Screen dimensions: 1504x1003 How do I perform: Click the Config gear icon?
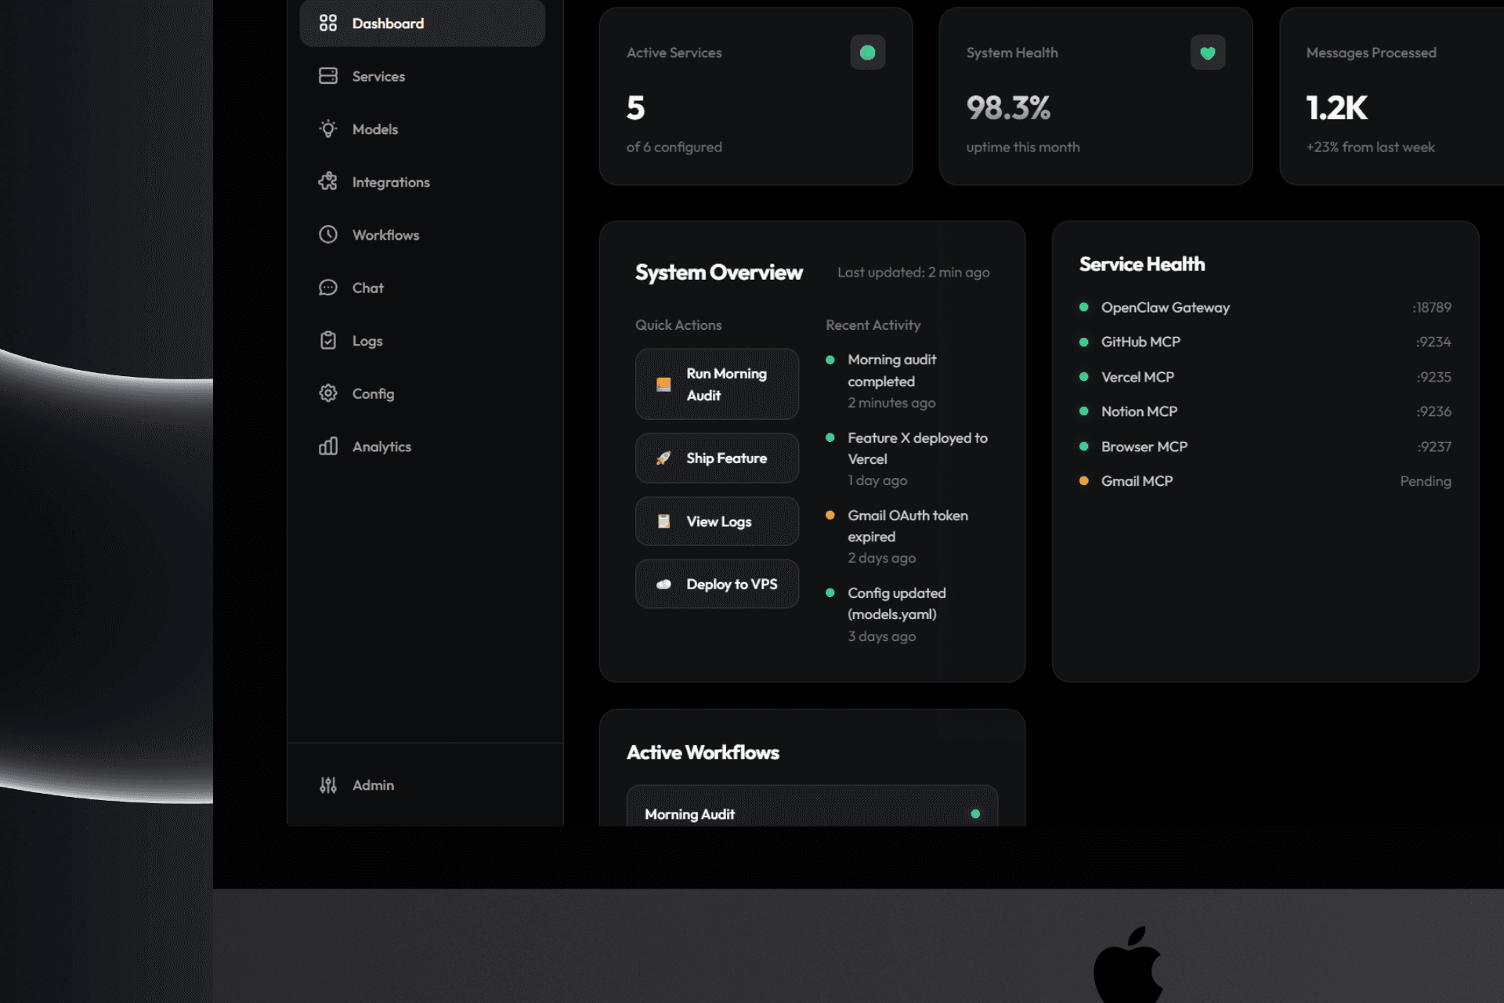tap(328, 393)
